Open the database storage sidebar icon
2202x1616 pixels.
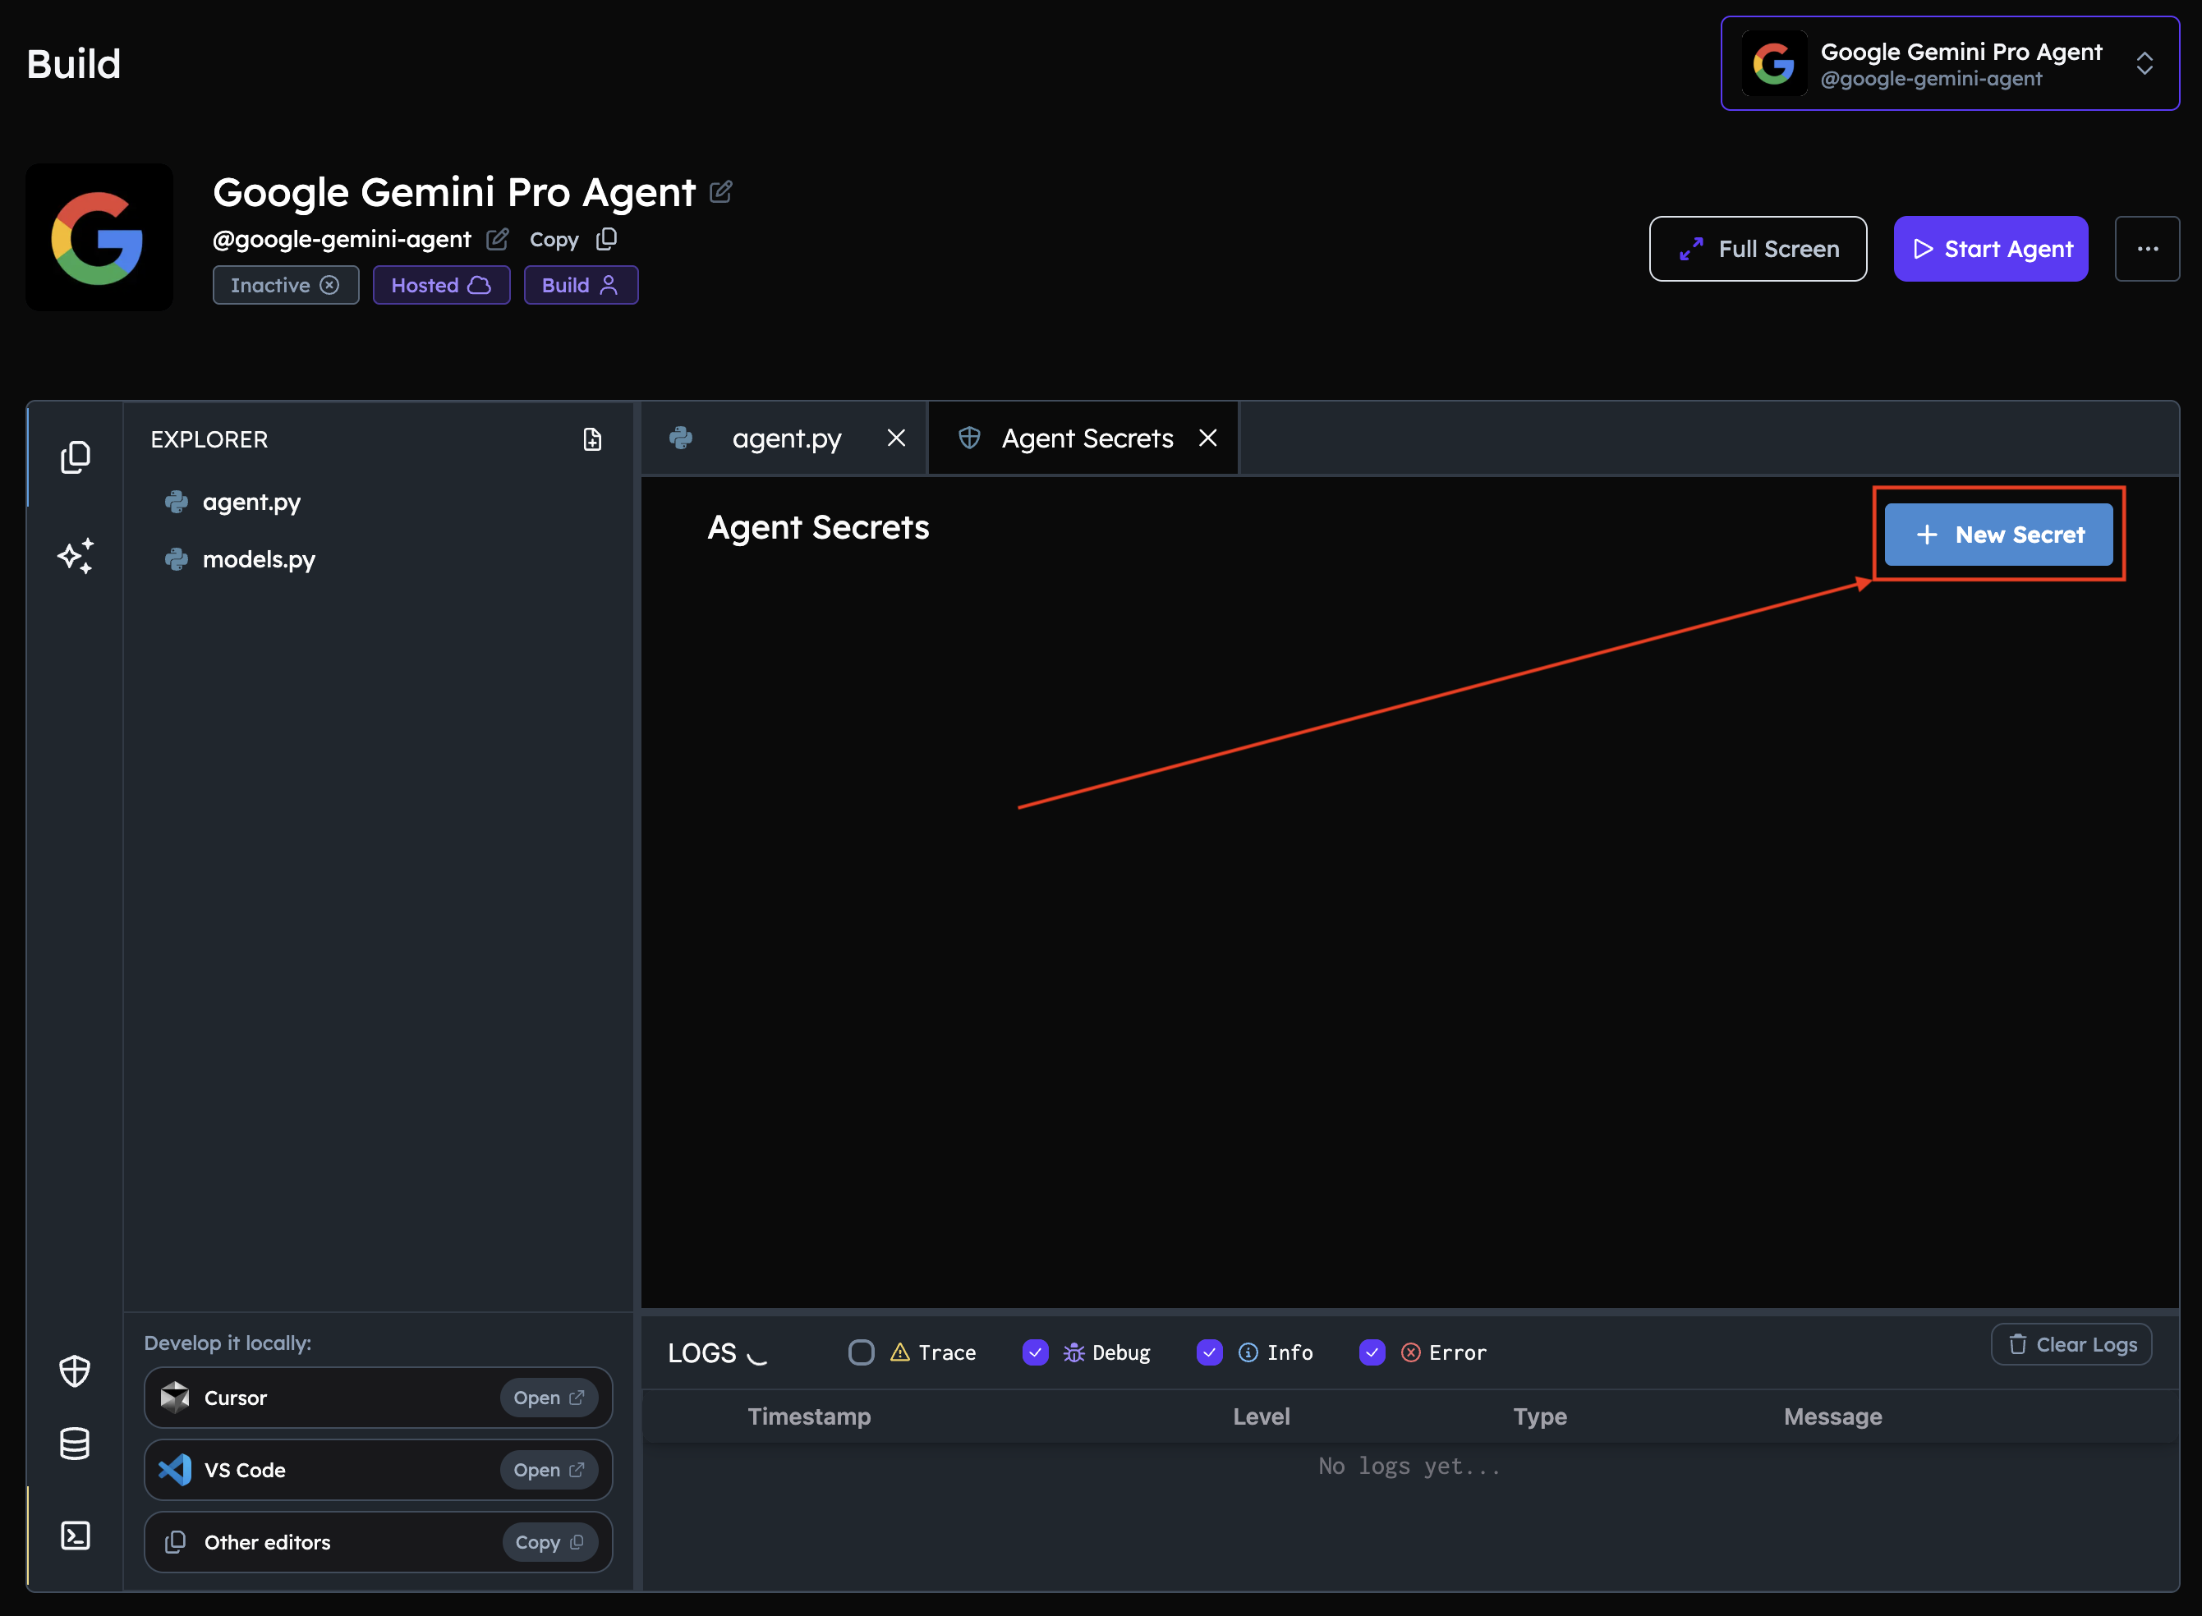click(76, 1443)
